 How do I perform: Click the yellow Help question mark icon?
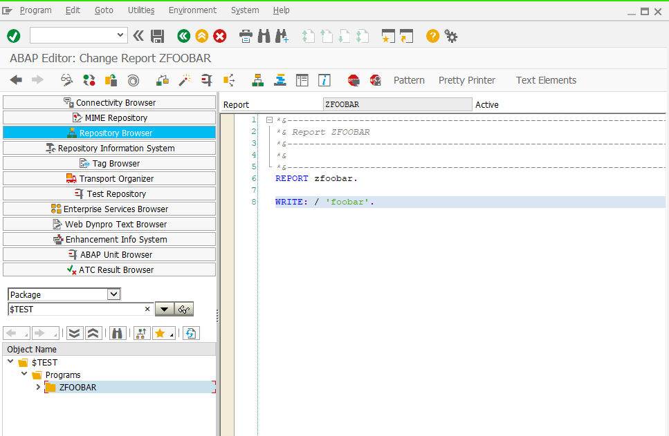432,36
